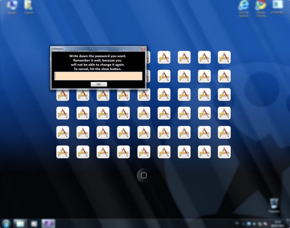Screen dimensions: 290x228
Task: Open the folder icon beside Computer
Action: pyautogui.click(x=29, y=7)
